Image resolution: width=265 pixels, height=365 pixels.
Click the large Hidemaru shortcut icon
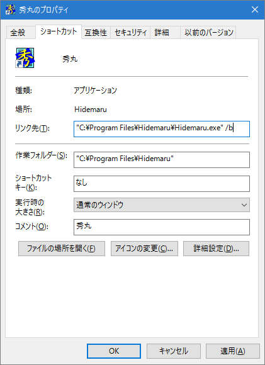25,58
